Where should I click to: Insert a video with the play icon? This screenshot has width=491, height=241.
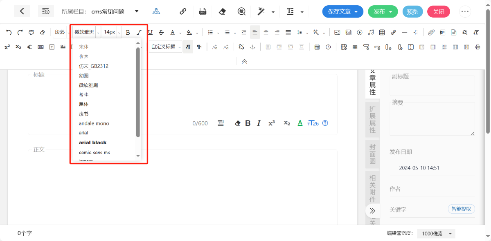click(x=360, y=32)
